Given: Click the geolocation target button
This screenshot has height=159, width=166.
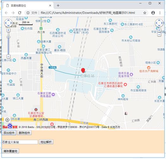Looking at the screenshot, I should click(7, 120).
